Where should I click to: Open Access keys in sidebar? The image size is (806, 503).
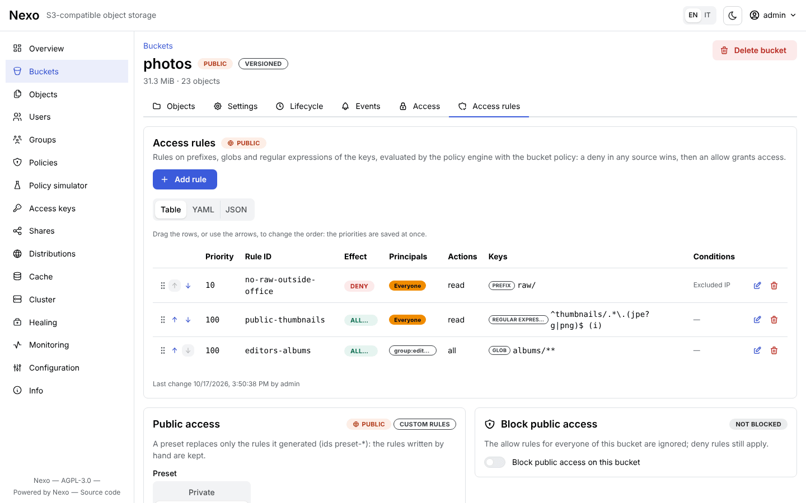click(67, 208)
